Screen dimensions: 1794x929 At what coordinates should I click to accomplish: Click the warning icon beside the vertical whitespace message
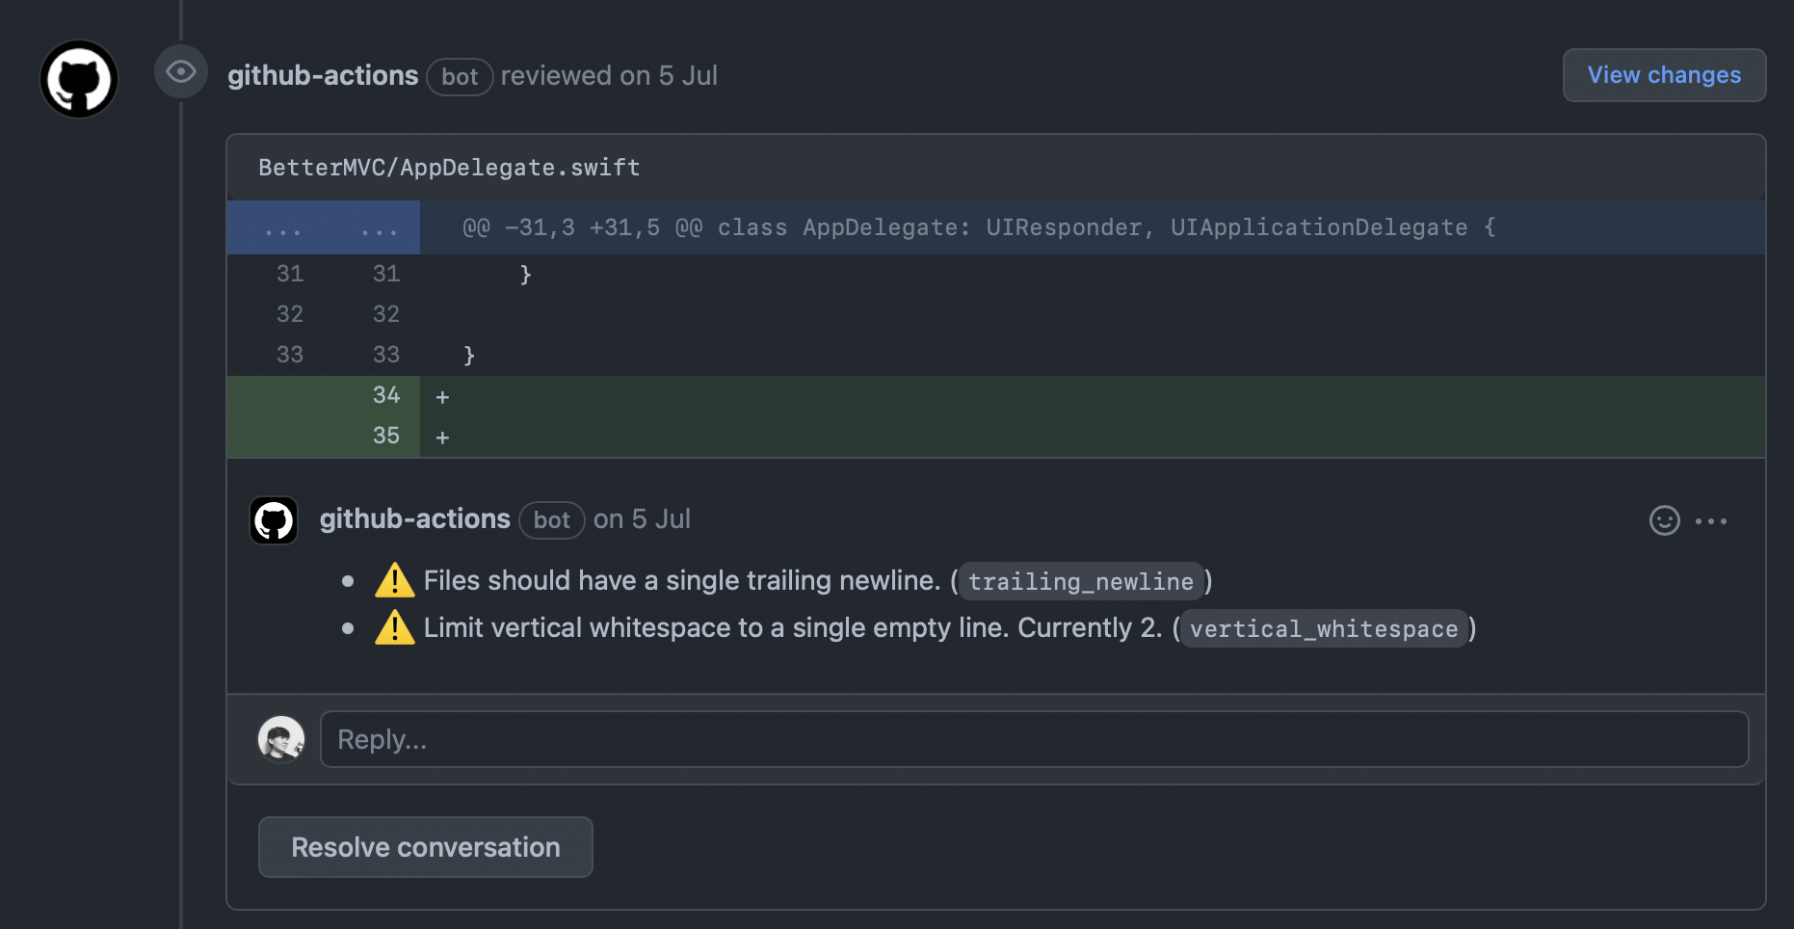click(394, 627)
